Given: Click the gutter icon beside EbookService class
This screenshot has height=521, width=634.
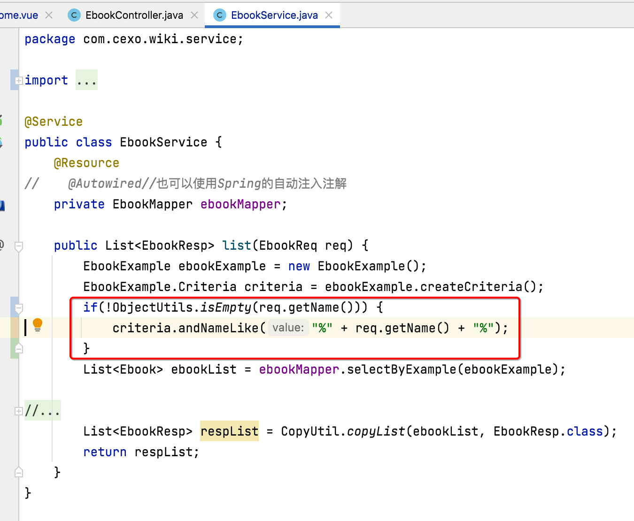Looking at the screenshot, I should click(1, 142).
